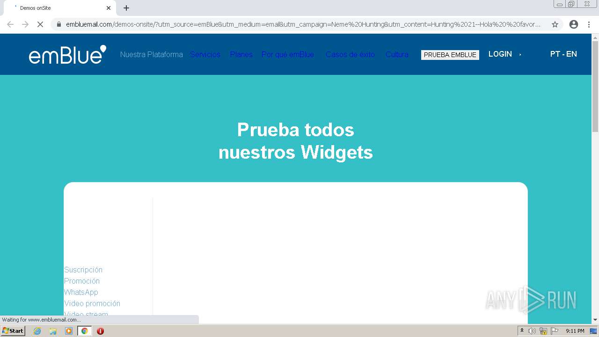
Task: Go forward in browser history
Action: pyautogui.click(x=25, y=24)
